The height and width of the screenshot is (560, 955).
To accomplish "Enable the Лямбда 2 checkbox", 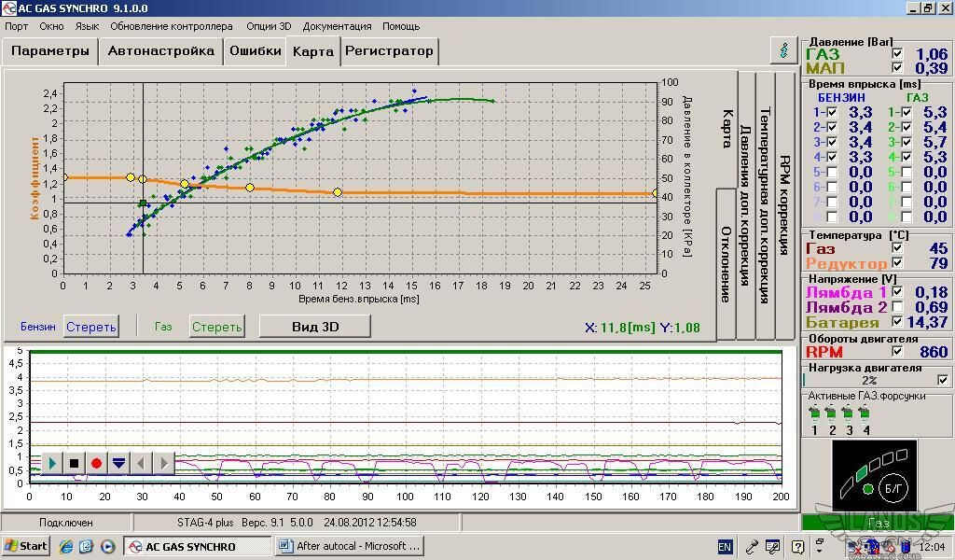I will coord(897,307).
